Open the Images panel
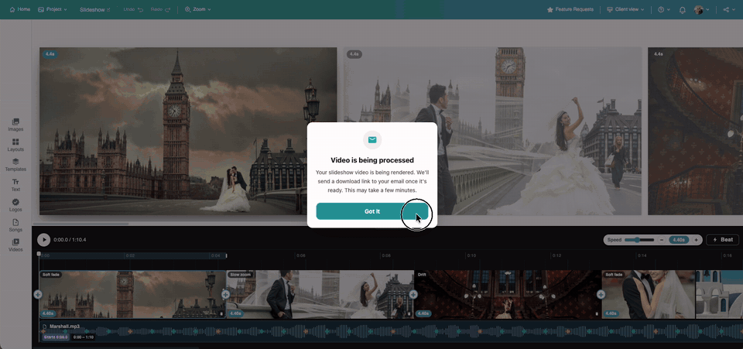743x349 pixels. (15, 125)
